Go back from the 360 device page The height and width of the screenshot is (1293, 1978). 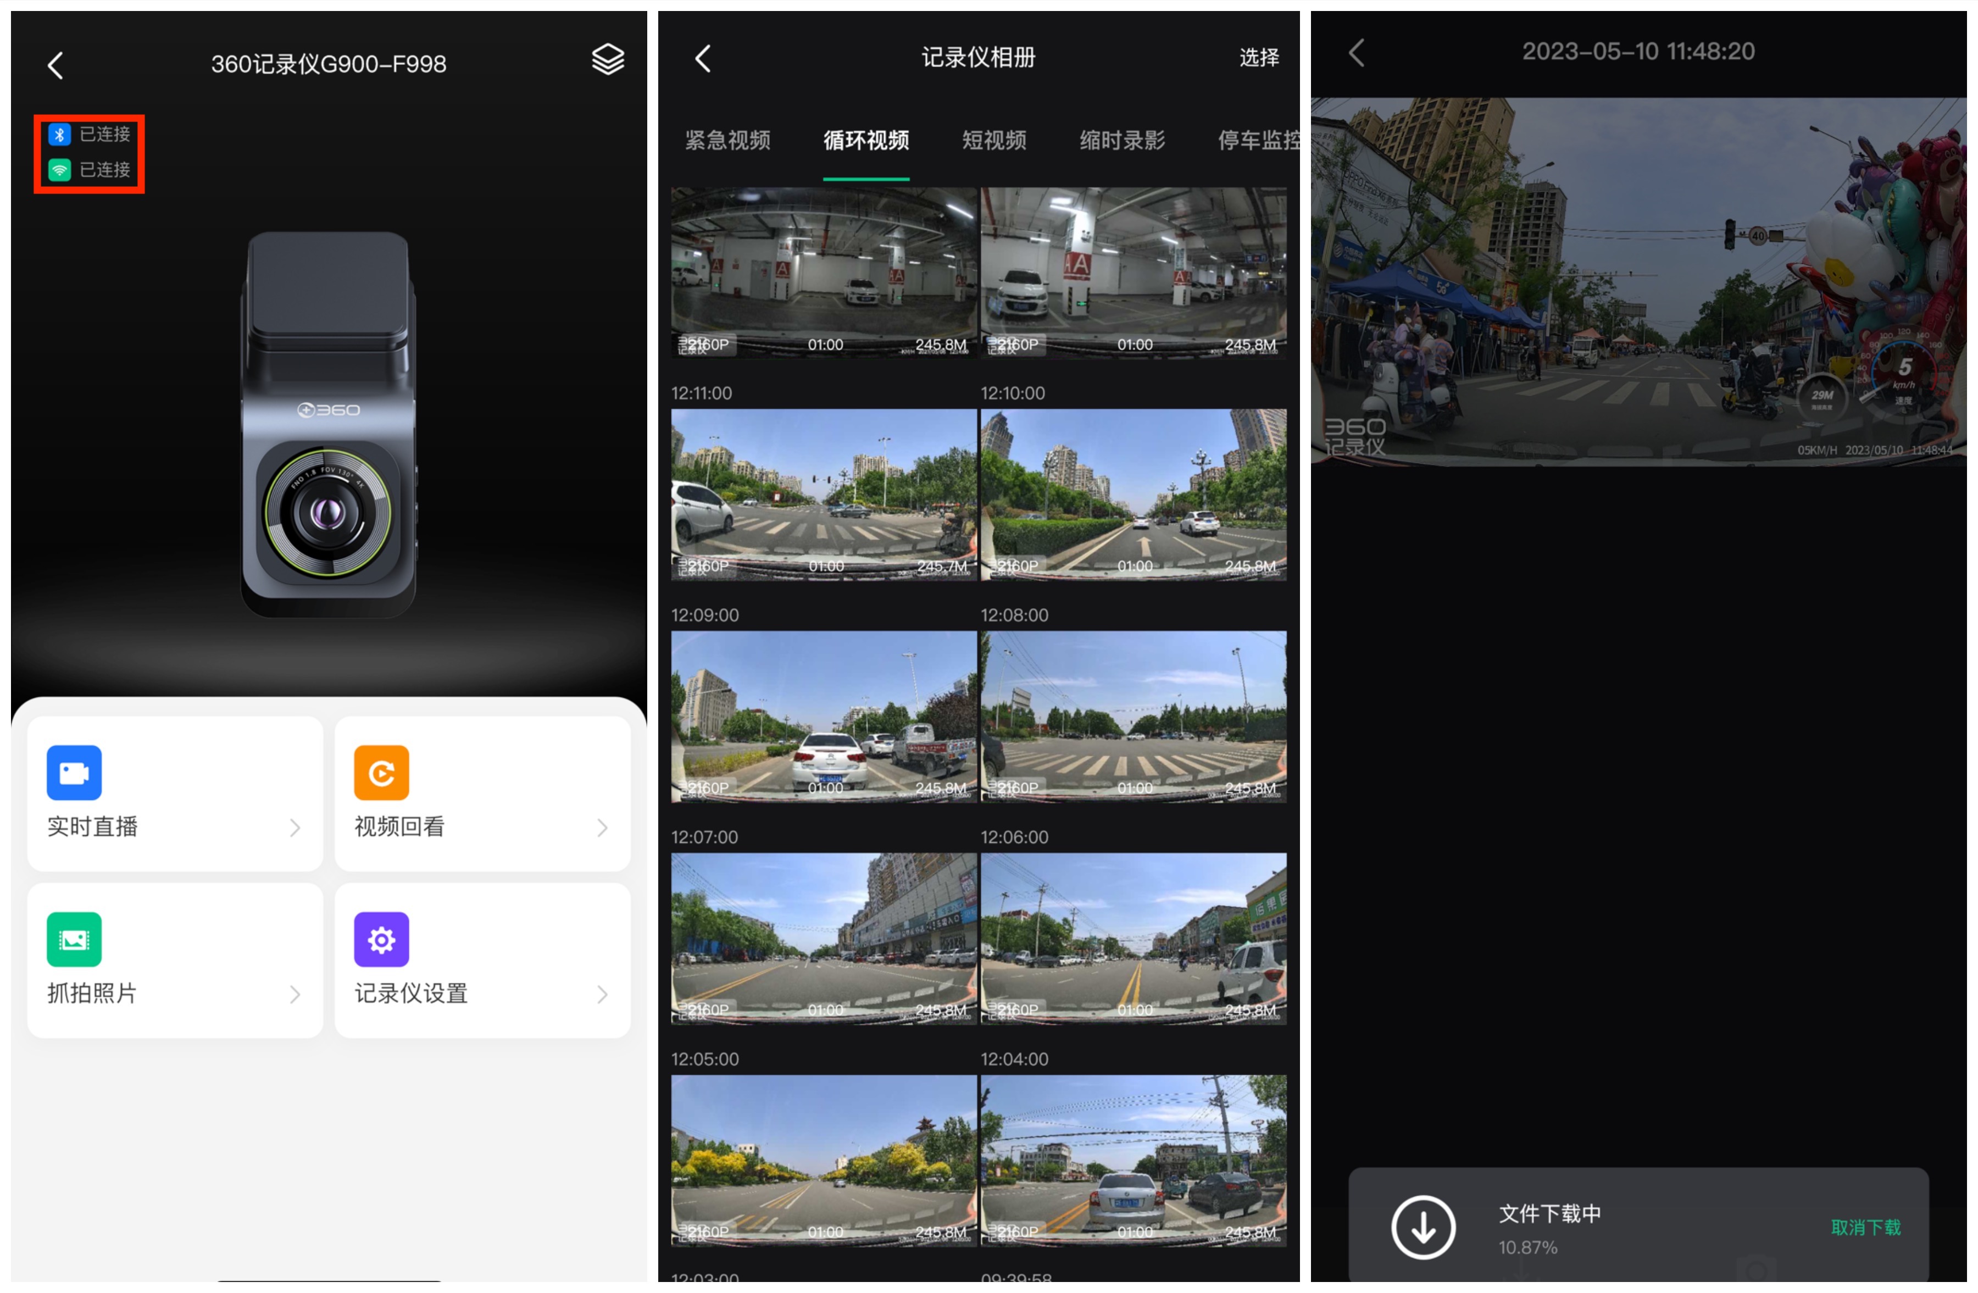(55, 65)
